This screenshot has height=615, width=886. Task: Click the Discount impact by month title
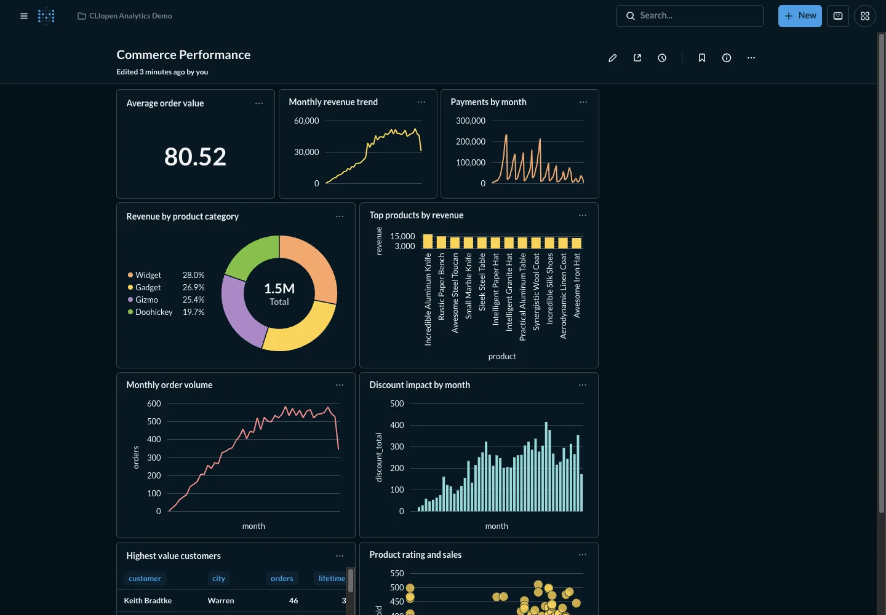419,385
